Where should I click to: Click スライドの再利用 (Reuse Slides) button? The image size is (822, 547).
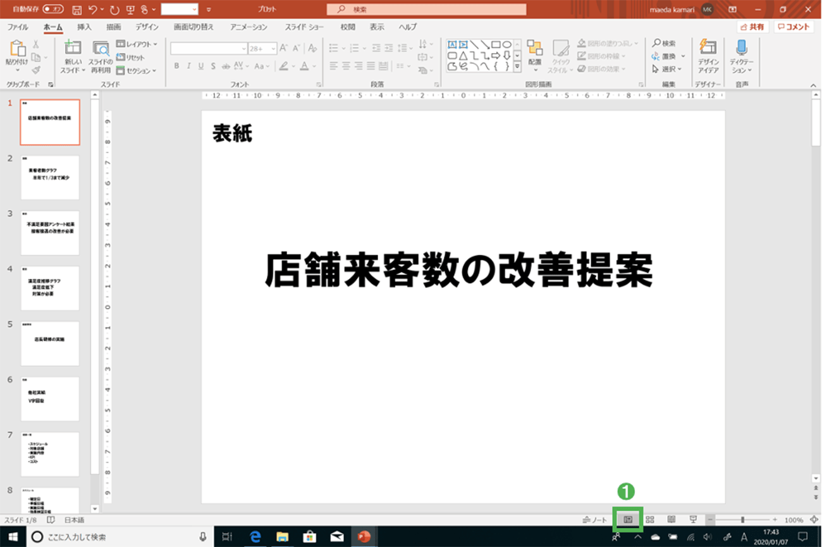tap(100, 57)
